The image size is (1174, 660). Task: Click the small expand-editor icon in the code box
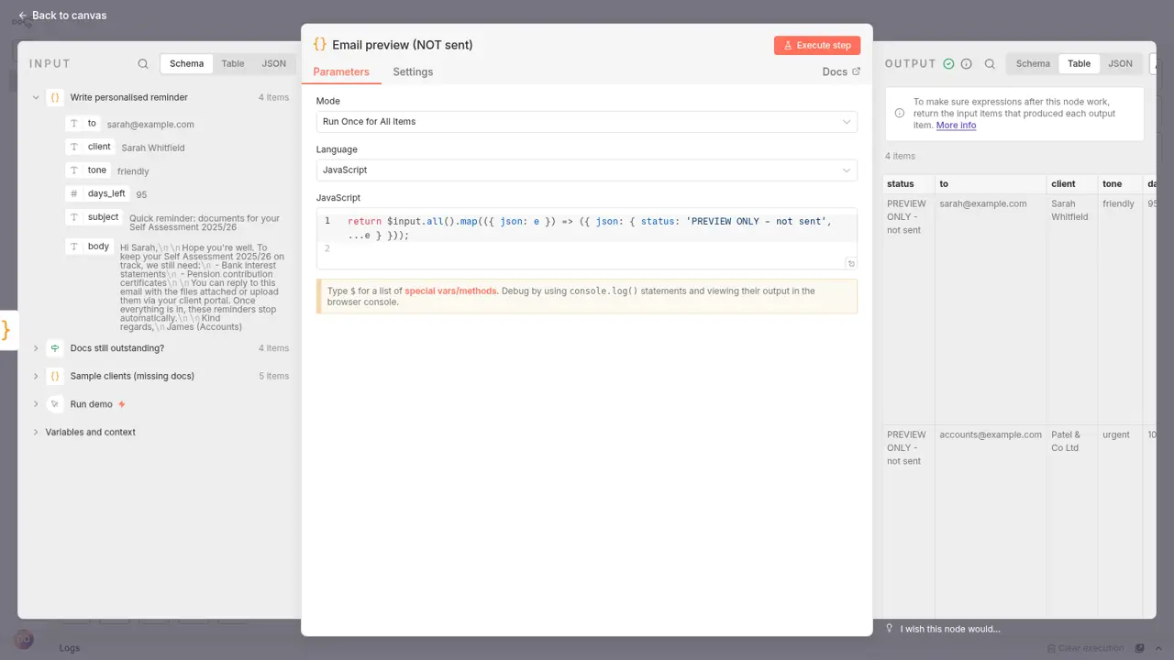[x=851, y=264]
